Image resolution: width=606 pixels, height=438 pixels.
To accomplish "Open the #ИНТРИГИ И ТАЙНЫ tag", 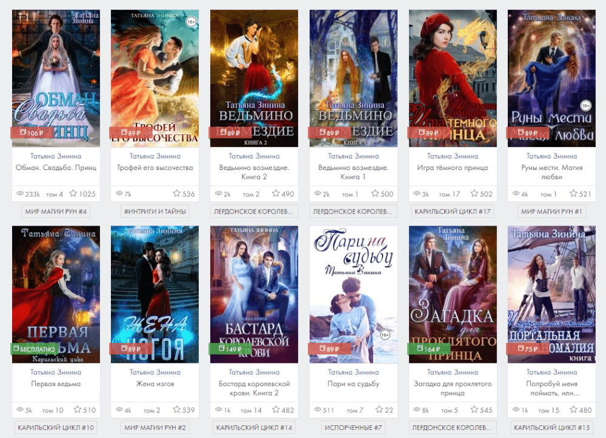I will [x=155, y=212].
